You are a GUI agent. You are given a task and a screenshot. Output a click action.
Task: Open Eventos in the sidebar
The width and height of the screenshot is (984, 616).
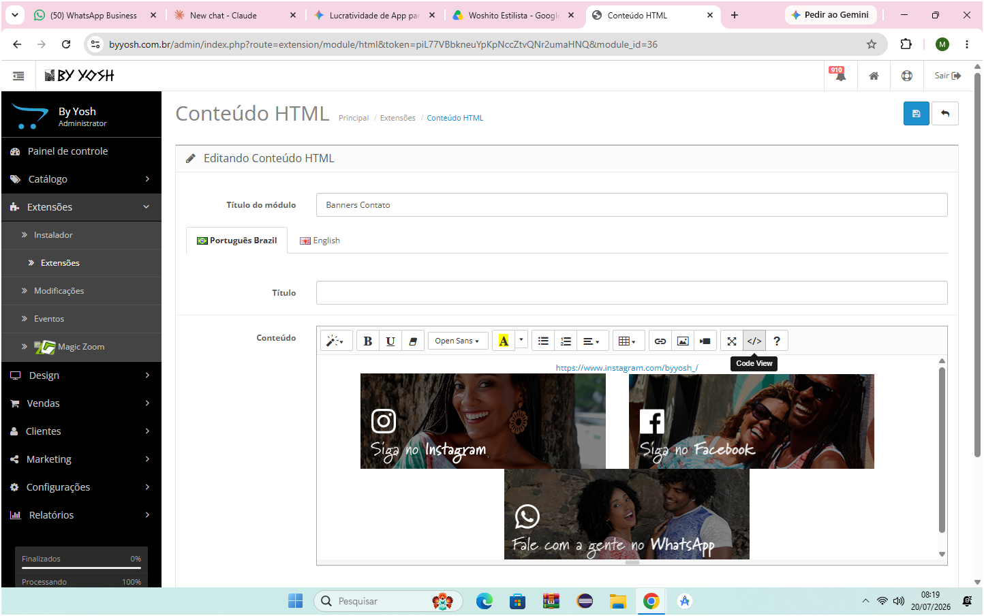82,319
